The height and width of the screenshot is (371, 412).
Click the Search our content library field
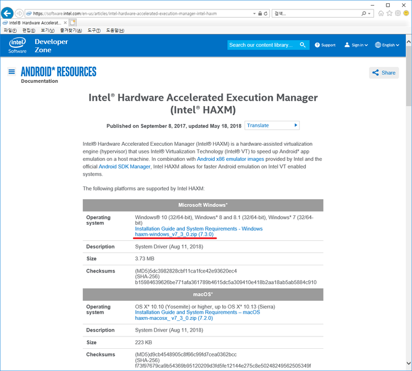click(263, 45)
